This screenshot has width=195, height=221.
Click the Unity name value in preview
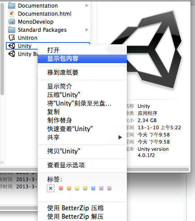click(x=144, y=106)
